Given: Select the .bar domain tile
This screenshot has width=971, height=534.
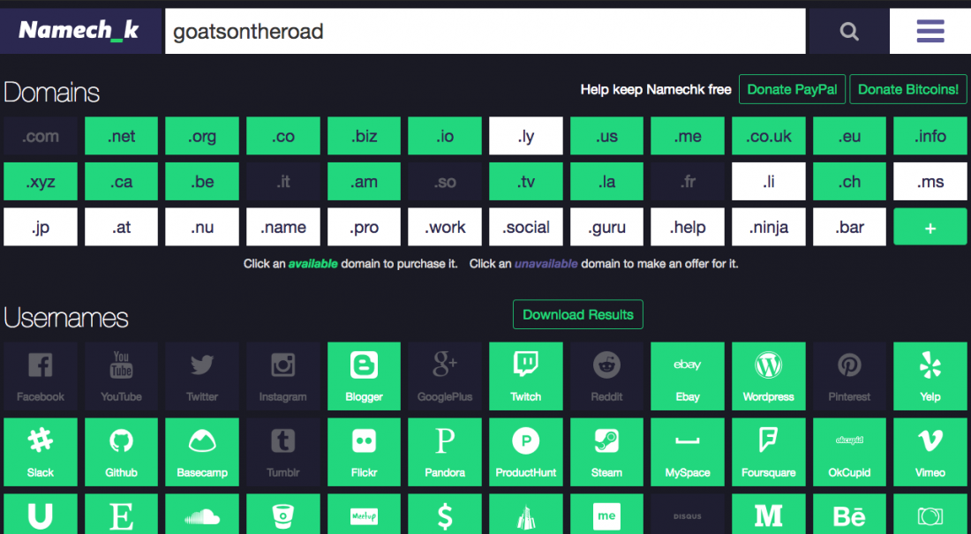Looking at the screenshot, I should 849,227.
